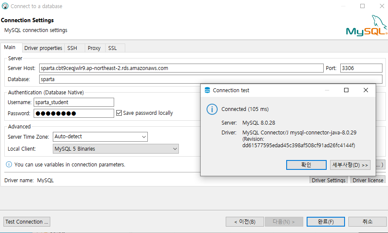Viewport: 388px width, 233px height.
Task: Click the blue info icon beside Connected
Action: pyautogui.click(x=212, y=109)
